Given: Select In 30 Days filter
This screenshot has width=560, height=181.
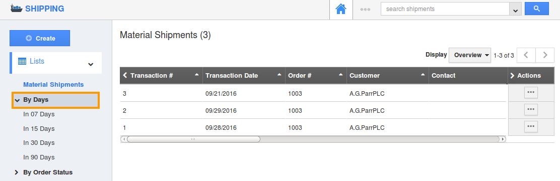Looking at the screenshot, I should (39, 142).
